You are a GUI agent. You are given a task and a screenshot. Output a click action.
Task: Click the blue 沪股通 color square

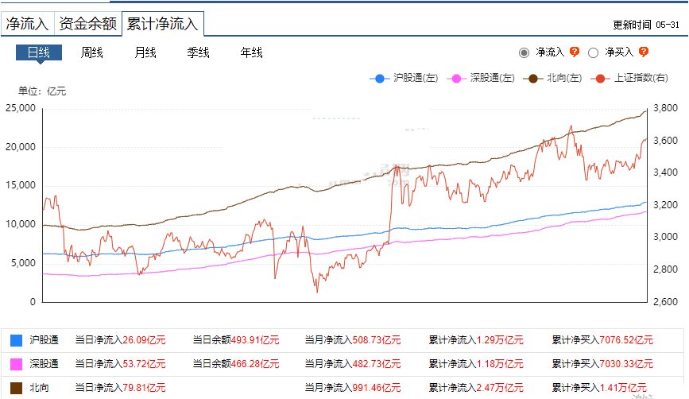16,340
